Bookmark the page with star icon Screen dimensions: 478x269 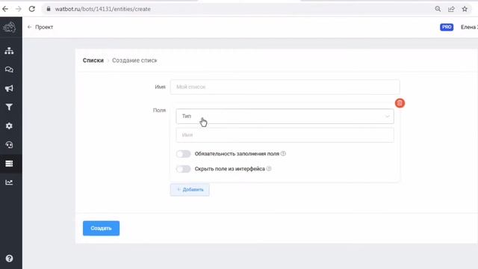(465, 9)
